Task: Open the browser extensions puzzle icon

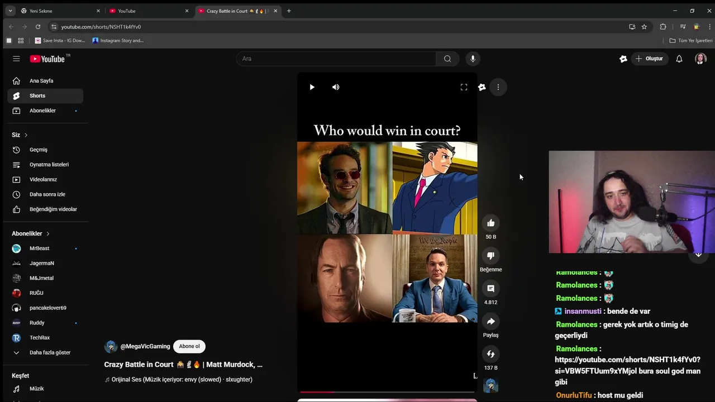Action: 663,26
